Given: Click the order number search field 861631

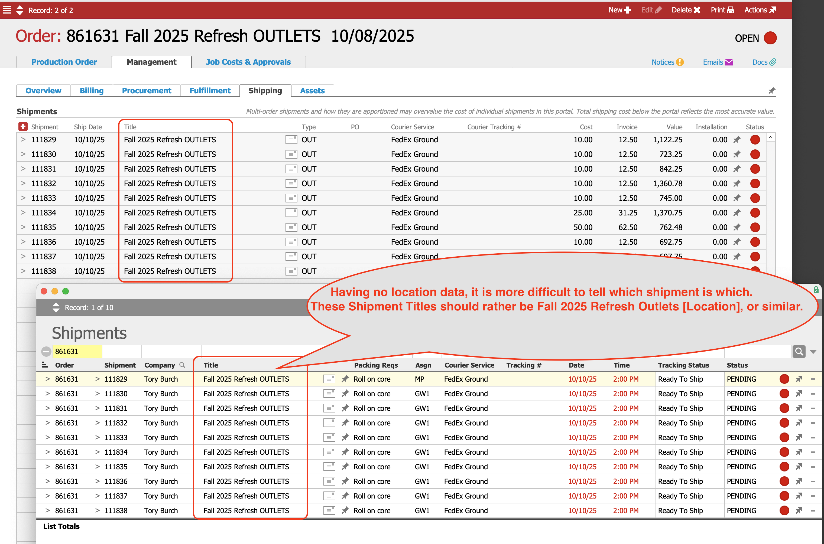Looking at the screenshot, I should click(77, 352).
